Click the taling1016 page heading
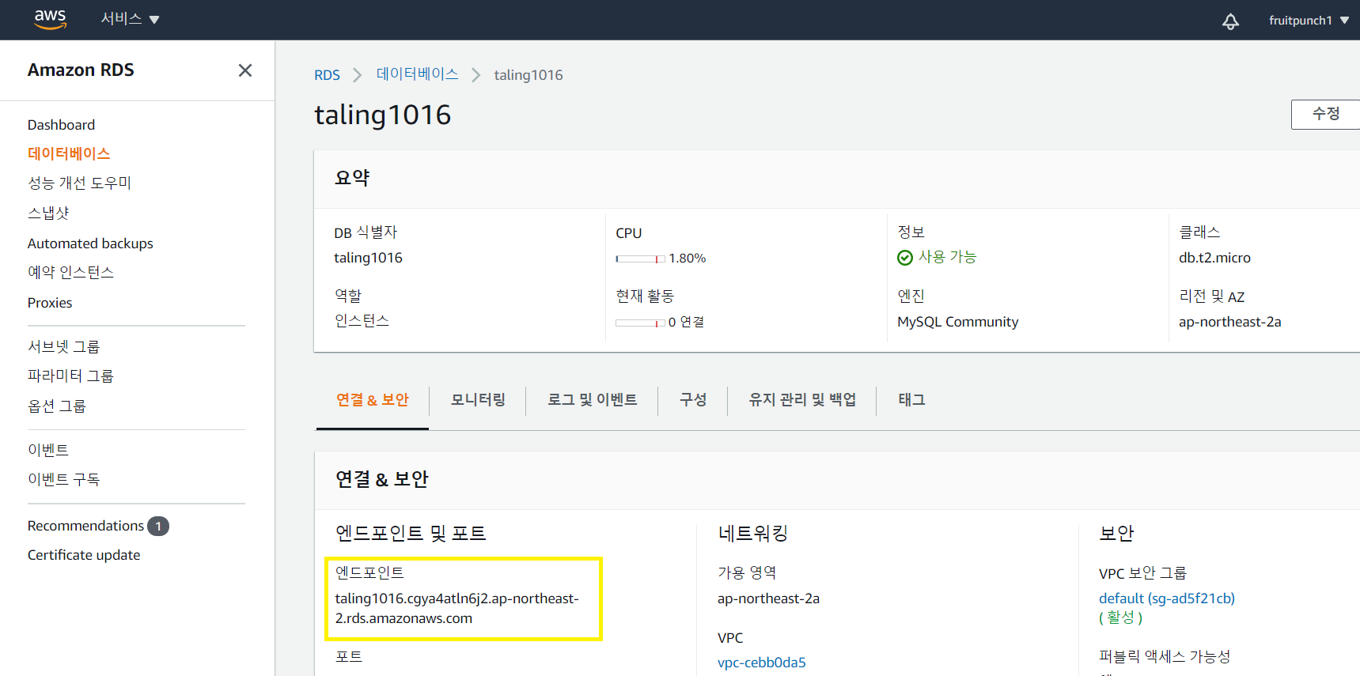The image size is (1360, 676). pyautogui.click(x=383, y=115)
